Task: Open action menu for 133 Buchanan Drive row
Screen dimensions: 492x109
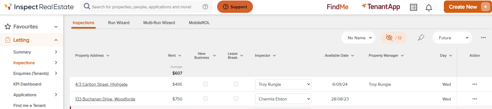Action: pyautogui.click(x=475, y=99)
